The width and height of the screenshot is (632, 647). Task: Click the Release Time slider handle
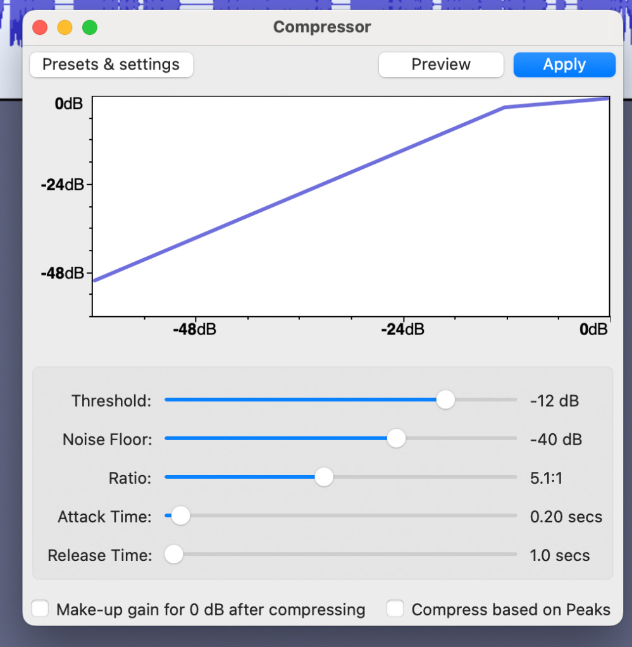(x=174, y=555)
